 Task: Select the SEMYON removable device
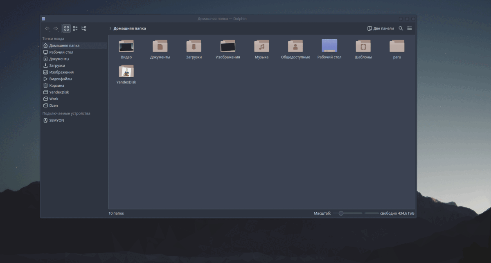pos(74,121)
